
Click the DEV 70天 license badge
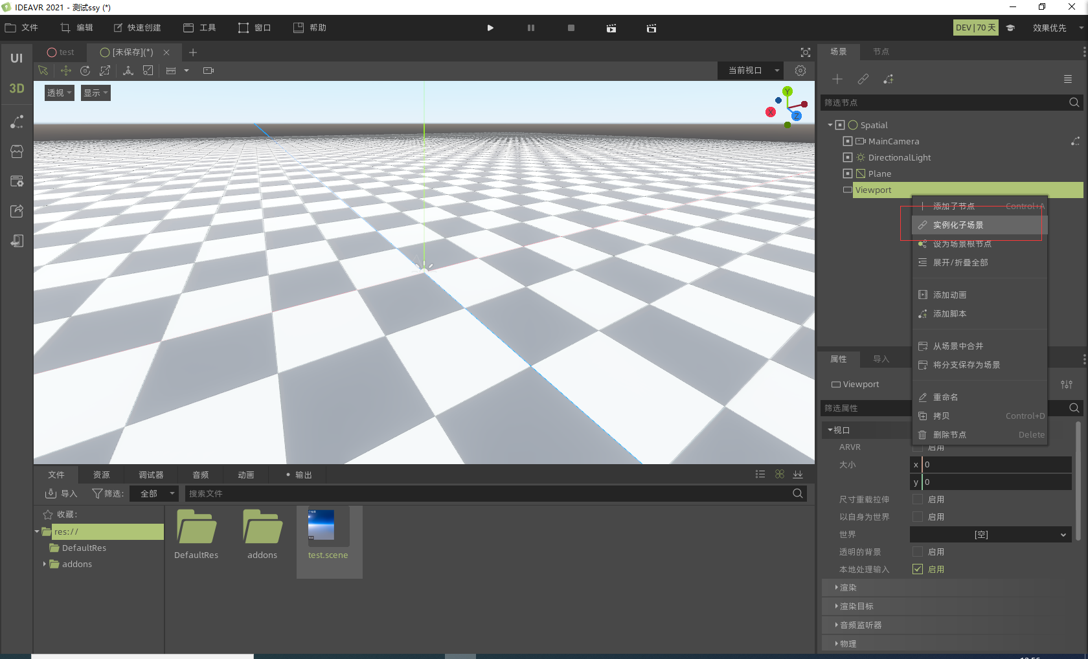click(x=976, y=28)
